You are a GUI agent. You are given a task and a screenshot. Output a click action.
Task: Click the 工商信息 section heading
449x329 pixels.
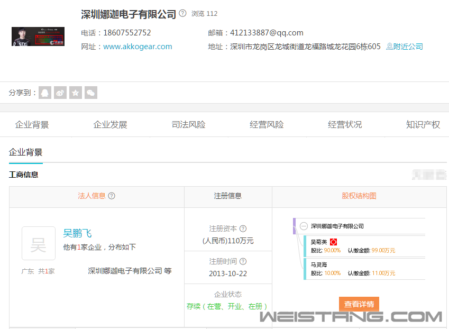click(x=23, y=175)
